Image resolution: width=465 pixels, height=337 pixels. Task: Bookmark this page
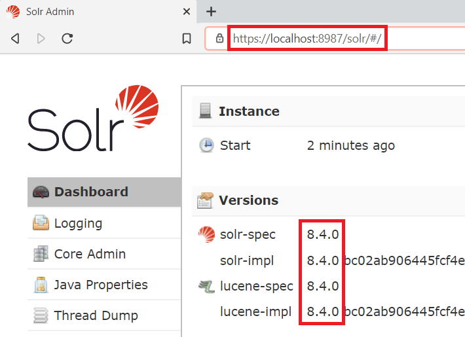click(187, 39)
